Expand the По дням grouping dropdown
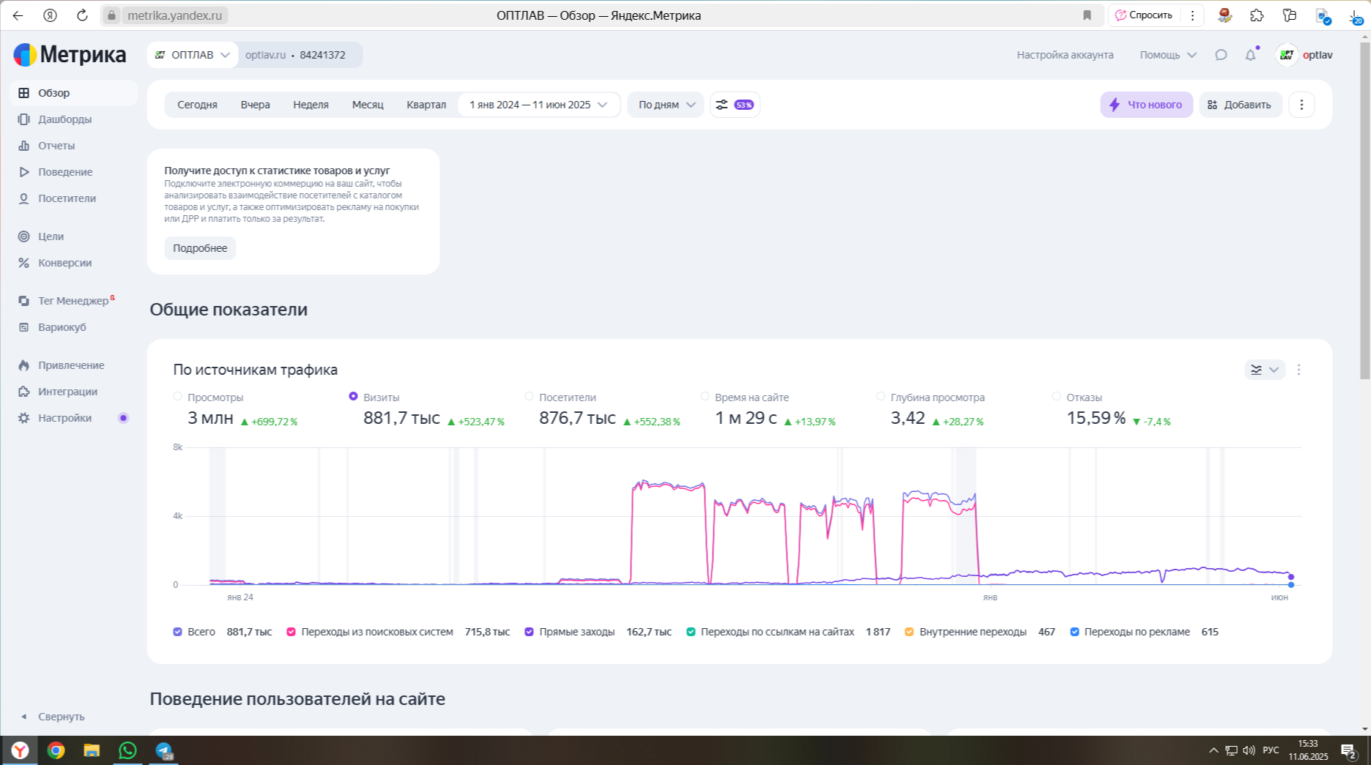 (666, 105)
